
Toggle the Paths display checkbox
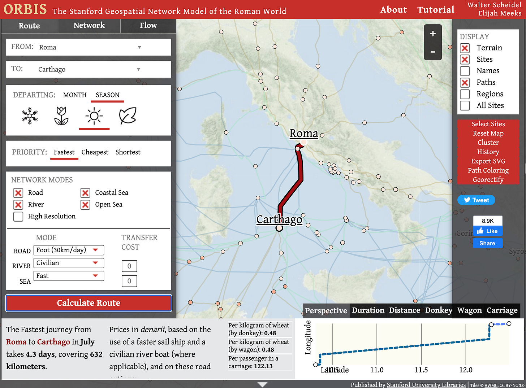point(465,83)
